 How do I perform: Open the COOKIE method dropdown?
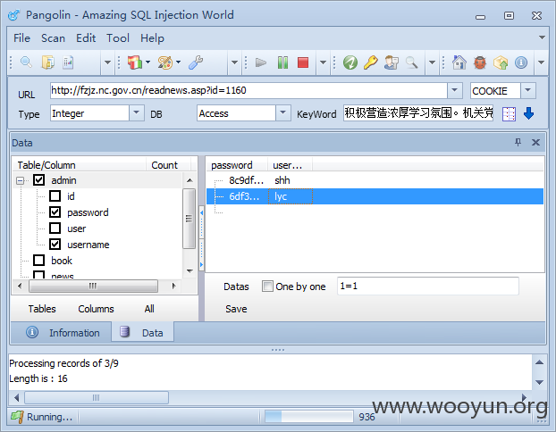tap(528, 90)
